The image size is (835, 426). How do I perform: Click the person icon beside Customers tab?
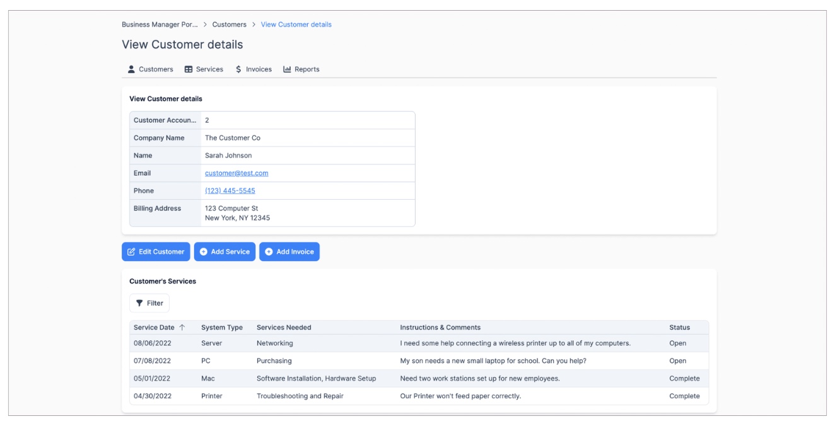pyautogui.click(x=131, y=69)
